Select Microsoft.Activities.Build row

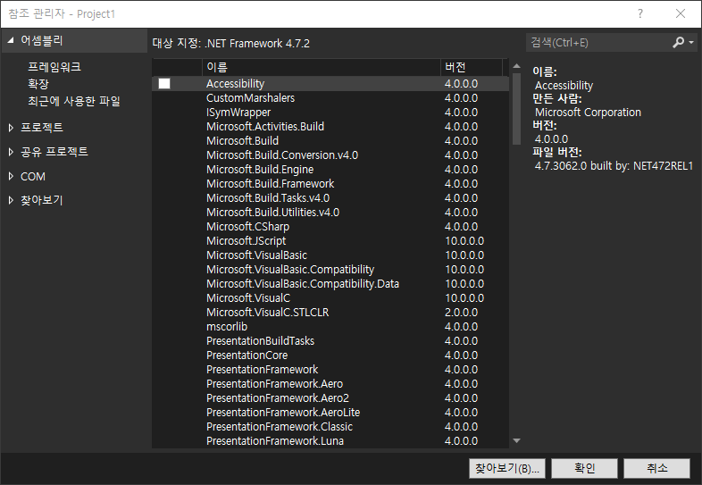click(x=330, y=127)
